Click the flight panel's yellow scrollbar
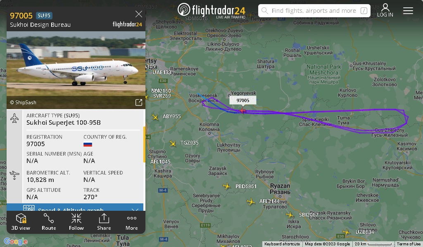The width and height of the screenshot is (423, 247). 144,144
